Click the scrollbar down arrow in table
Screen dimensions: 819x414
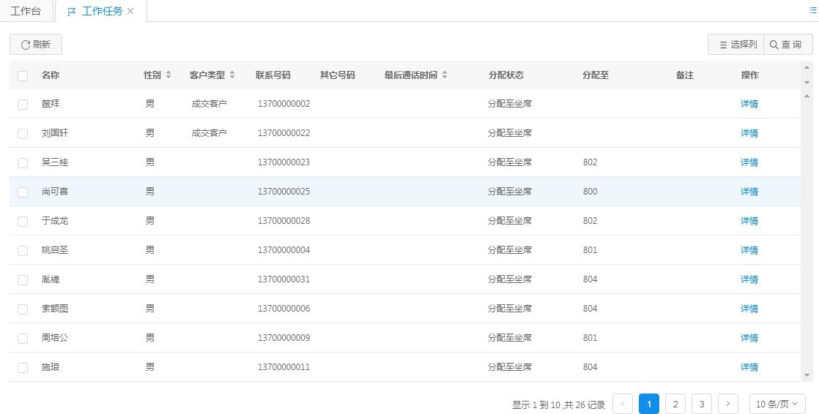(x=807, y=375)
